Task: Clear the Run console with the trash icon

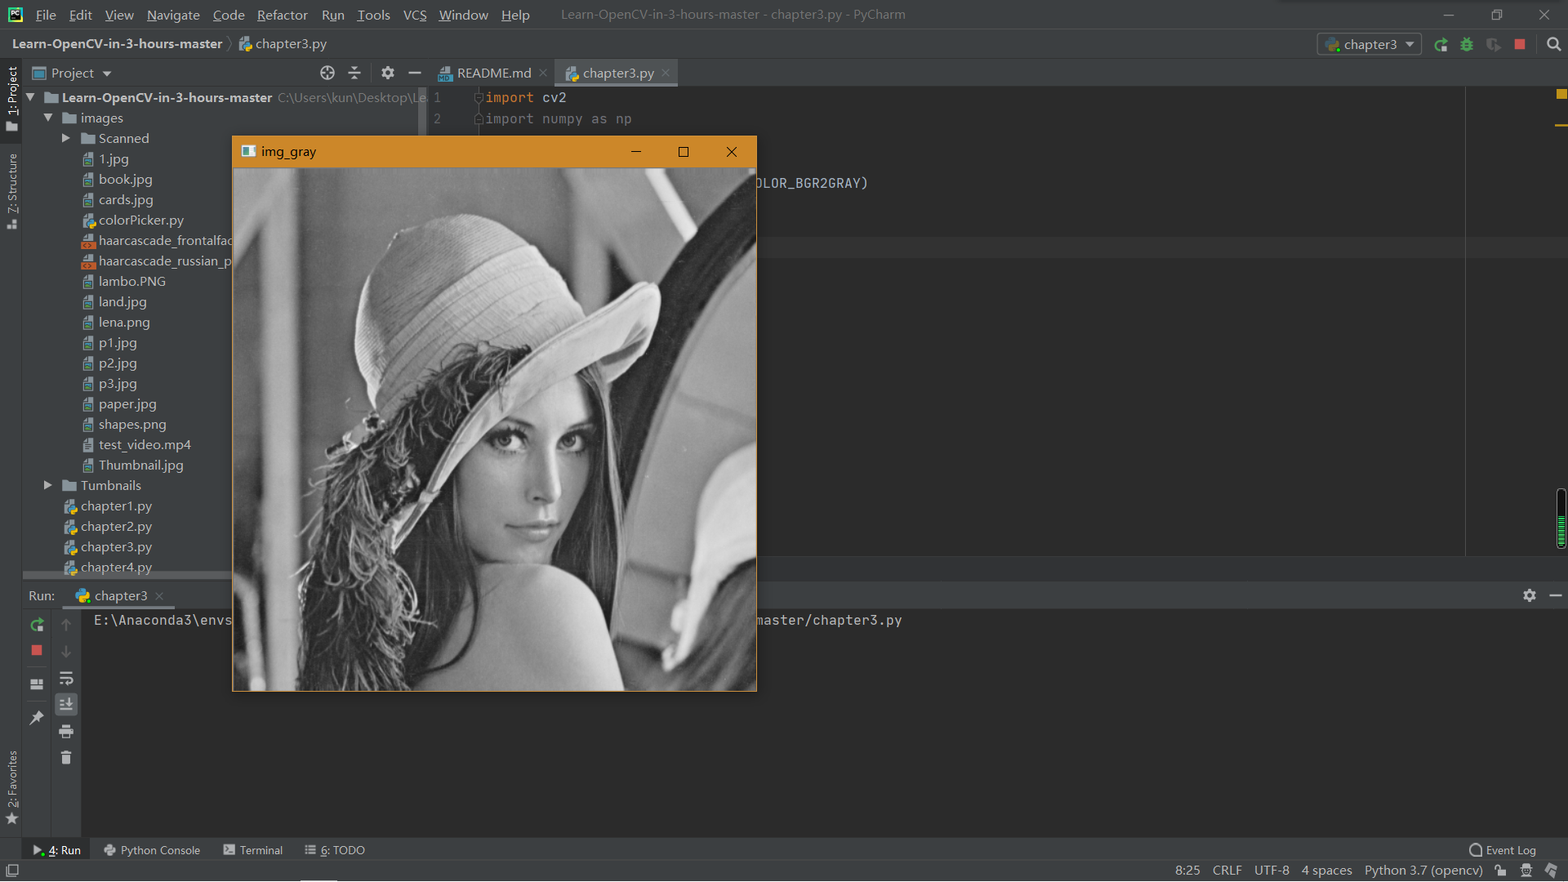Action: 66,758
